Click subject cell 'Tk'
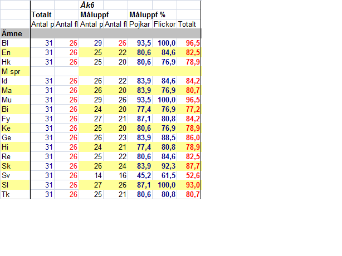This screenshot has width=342, height=256. point(15,194)
